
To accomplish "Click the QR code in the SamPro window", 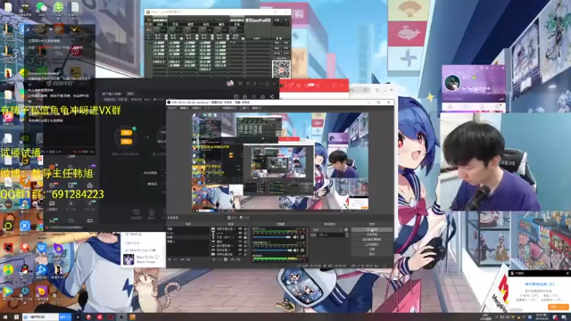I will (x=281, y=69).
